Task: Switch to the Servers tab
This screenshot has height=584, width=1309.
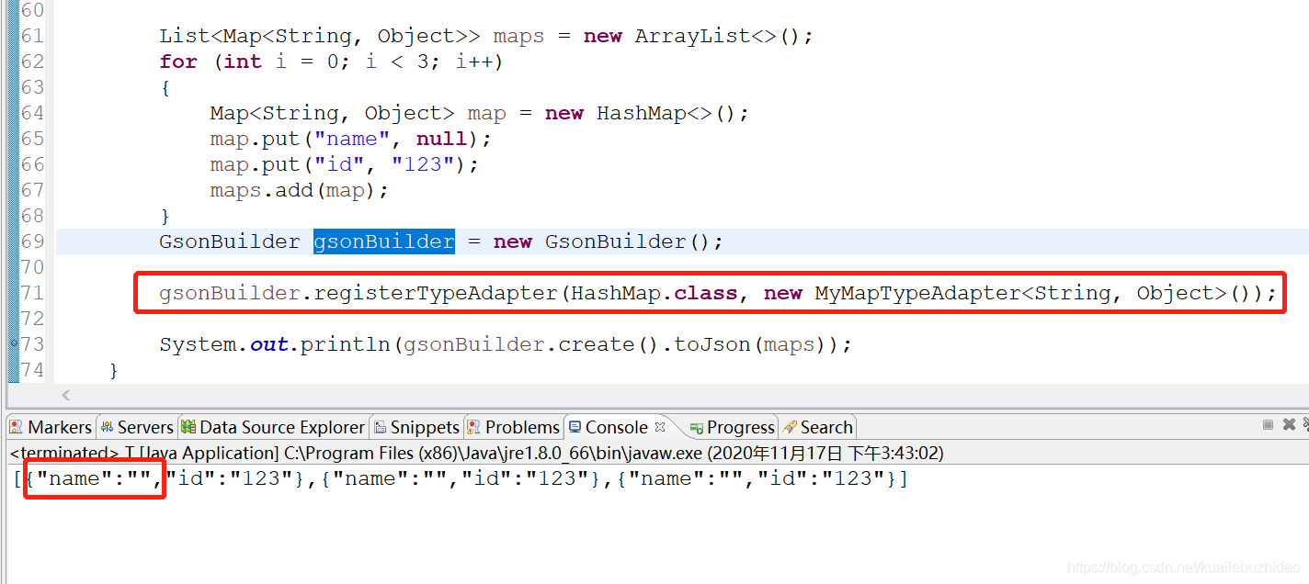Action: 136,427
